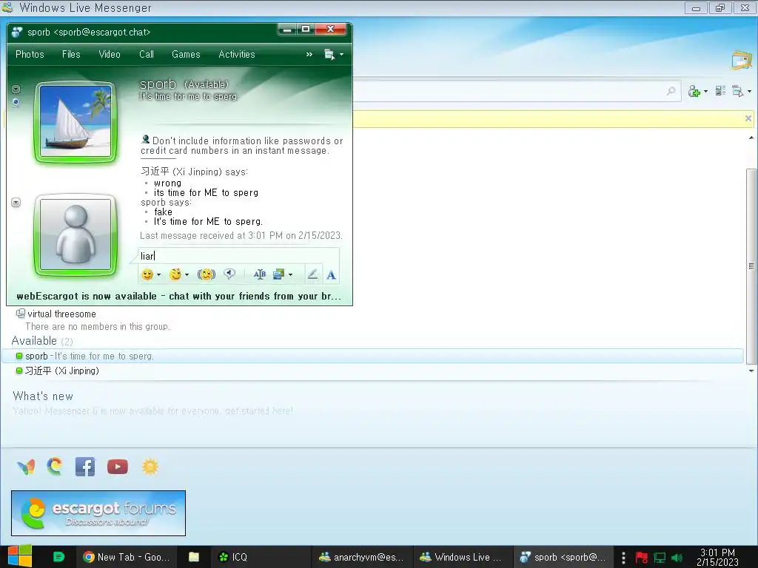Select sporb in the contact list
Screen dimensions: 758x568
(372, 356)
